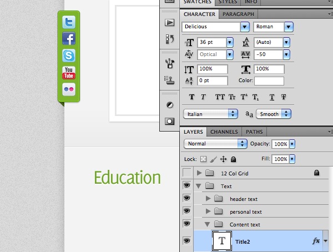Click the Skype icon in social bar
Screen dimensions: 333x252
(x=69, y=56)
